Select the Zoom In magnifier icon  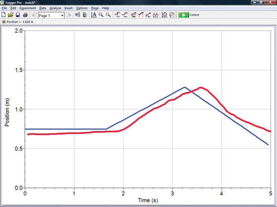point(101,15)
